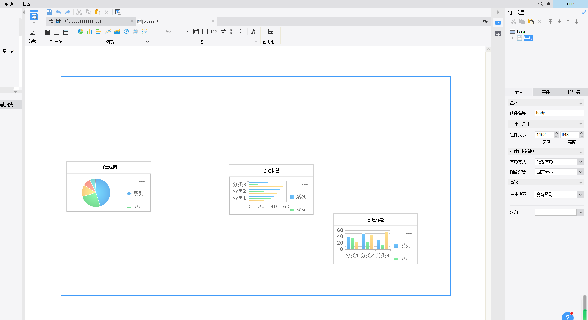588x320 pixels.
Task: Click the notification bell icon
Action: [x=549, y=4]
